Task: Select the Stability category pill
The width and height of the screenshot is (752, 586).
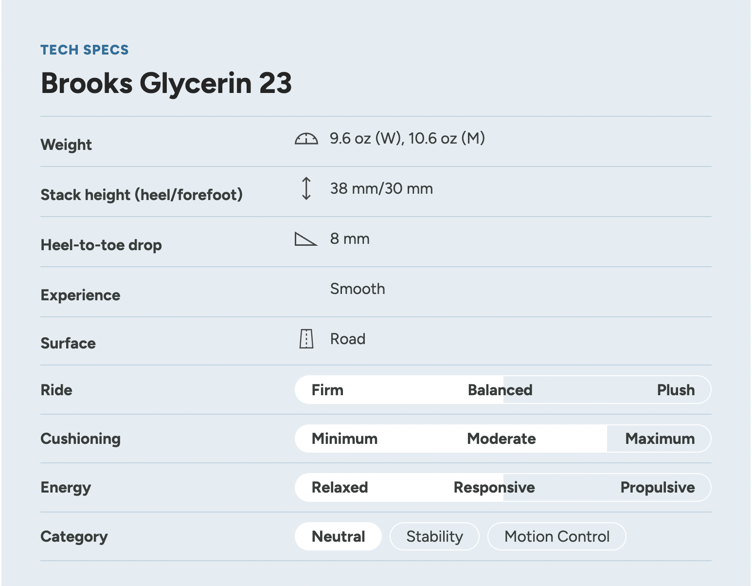Action: [434, 536]
